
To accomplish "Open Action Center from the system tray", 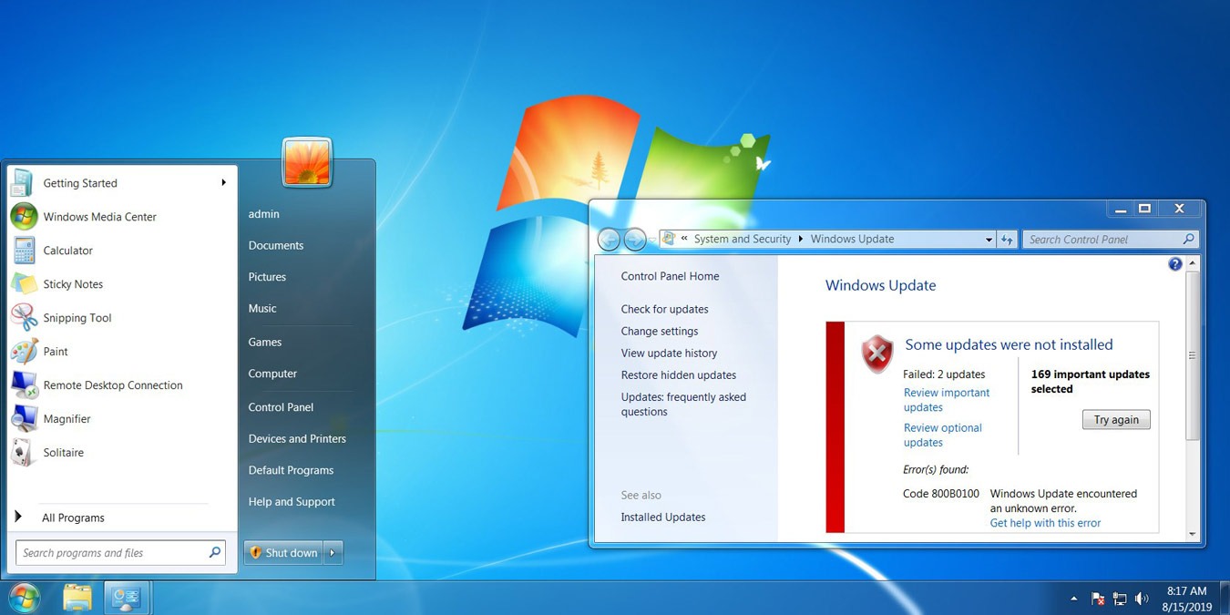I will click(x=1097, y=599).
